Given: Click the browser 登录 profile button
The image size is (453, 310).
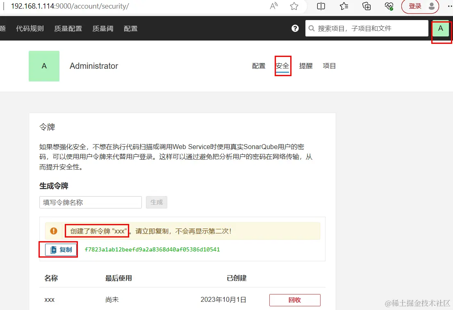Looking at the screenshot, I should [420, 6].
